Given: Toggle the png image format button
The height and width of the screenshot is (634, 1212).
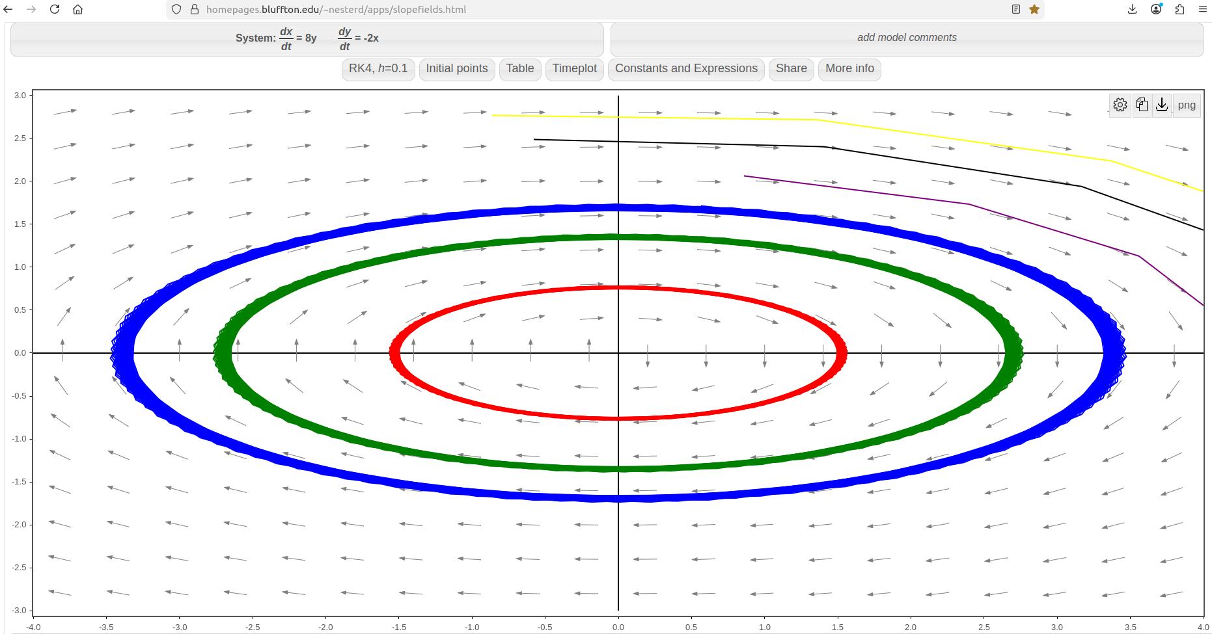Looking at the screenshot, I should point(1186,105).
